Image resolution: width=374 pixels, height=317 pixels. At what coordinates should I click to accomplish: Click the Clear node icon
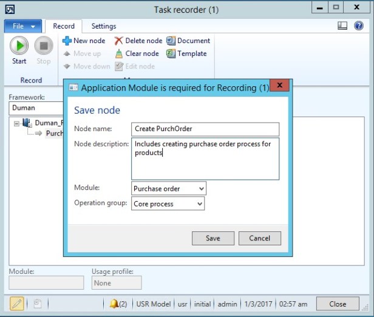(119, 53)
